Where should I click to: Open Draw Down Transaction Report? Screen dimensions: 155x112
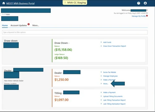coord(115,46)
